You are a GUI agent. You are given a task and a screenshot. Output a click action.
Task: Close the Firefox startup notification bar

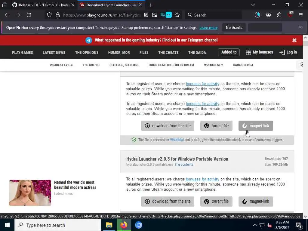[x=300, y=27]
